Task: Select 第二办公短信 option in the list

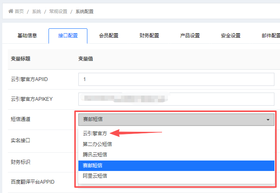Action: (x=97, y=144)
